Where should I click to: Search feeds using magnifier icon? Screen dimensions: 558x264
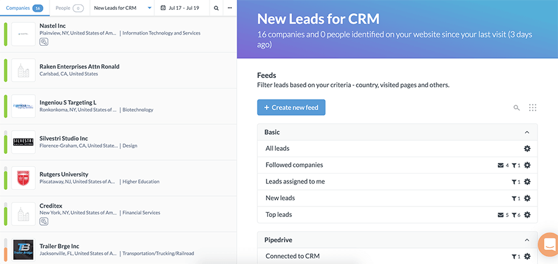516,108
